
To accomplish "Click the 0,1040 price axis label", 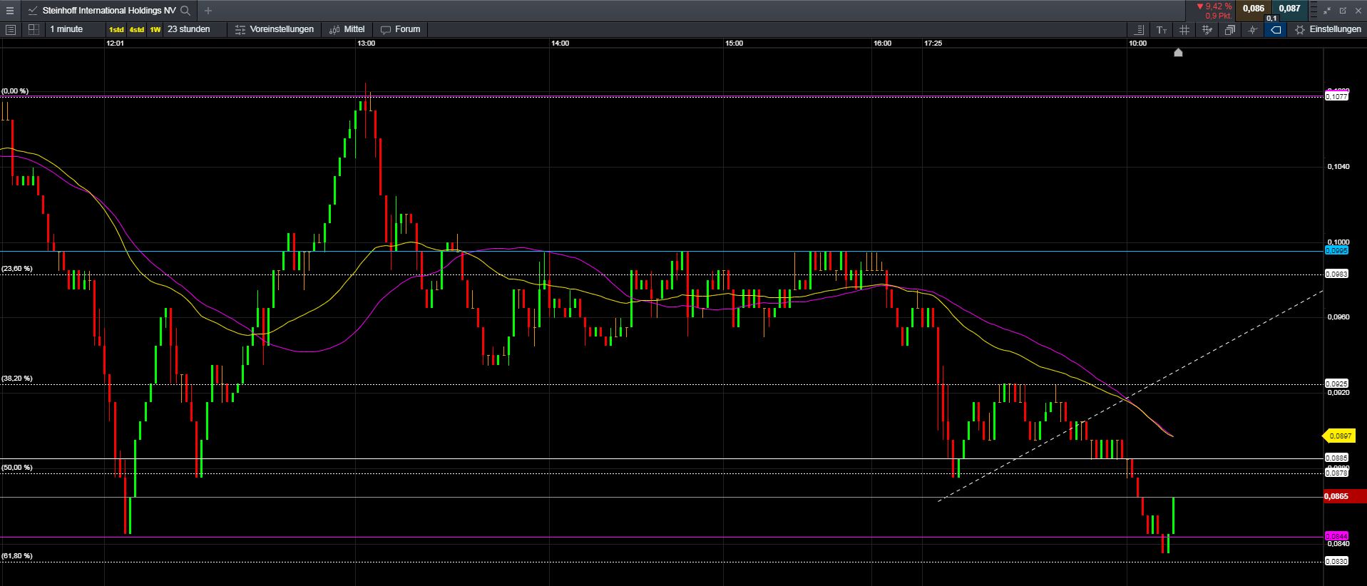I will [1338, 167].
